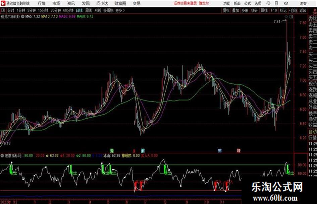The image size is (317, 204).
Task: Click MA60: 6.72 value
Action: click(85, 16)
